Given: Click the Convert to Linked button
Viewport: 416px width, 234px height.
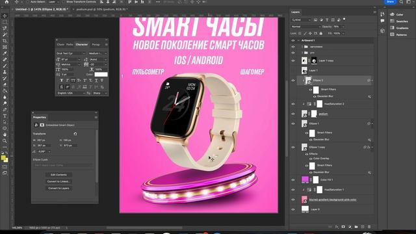Looking at the screenshot, I should pos(58,181).
